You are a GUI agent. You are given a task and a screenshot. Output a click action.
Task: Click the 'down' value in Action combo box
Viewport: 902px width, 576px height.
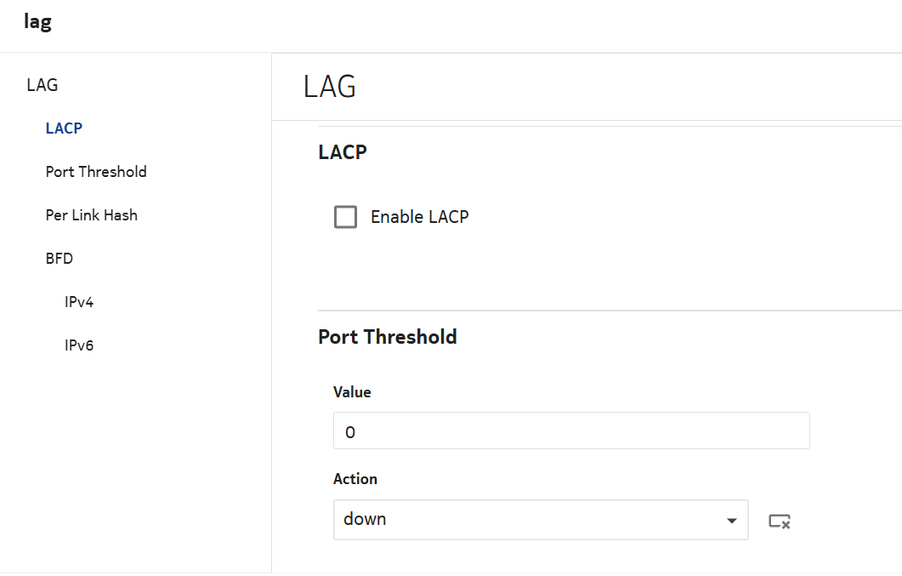(x=366, y=519)
